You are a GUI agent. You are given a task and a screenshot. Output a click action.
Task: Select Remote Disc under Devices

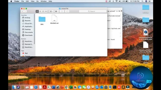27,44
